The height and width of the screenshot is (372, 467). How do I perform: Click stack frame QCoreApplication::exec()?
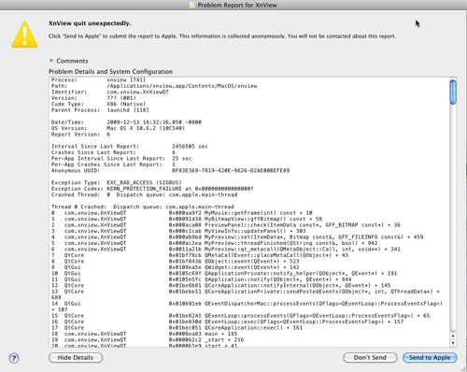point(177,328)
